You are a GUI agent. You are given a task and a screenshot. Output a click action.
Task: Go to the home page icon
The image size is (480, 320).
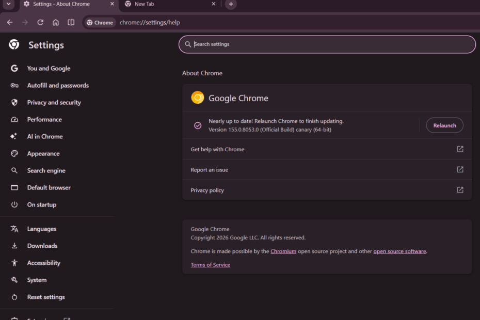[x=56, y=22]
